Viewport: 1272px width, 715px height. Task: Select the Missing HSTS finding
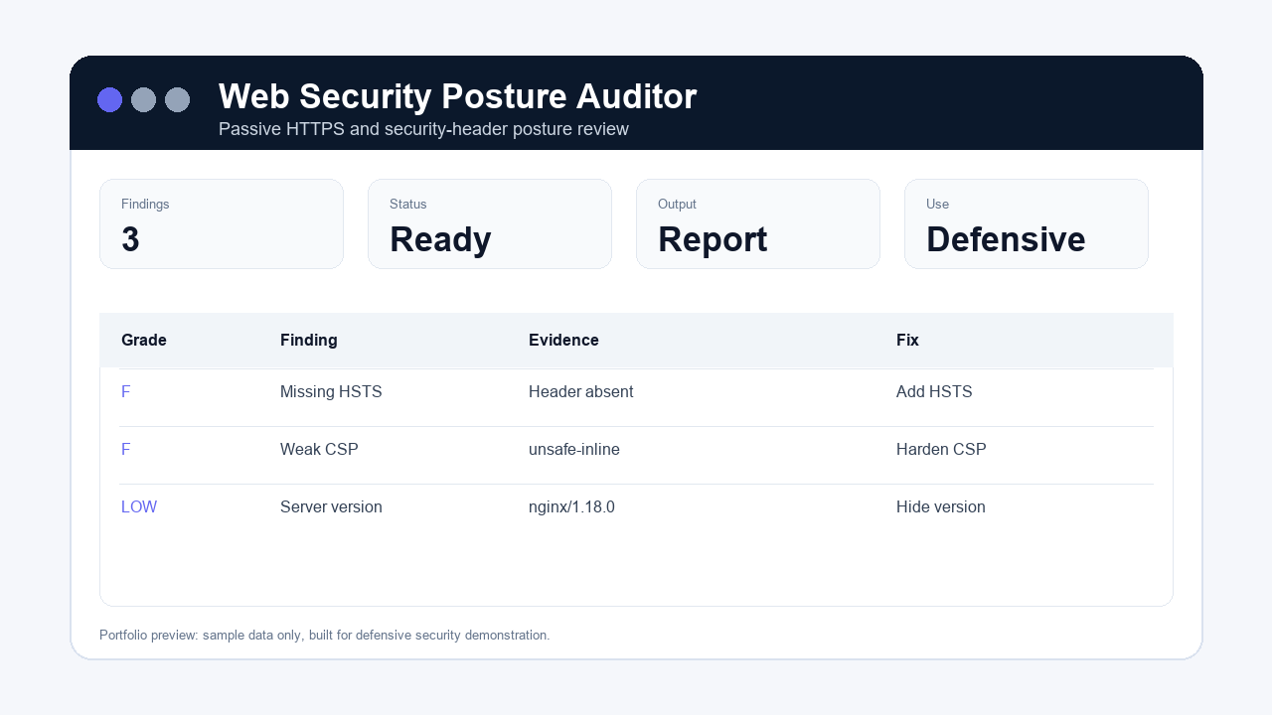click(331, 392)
